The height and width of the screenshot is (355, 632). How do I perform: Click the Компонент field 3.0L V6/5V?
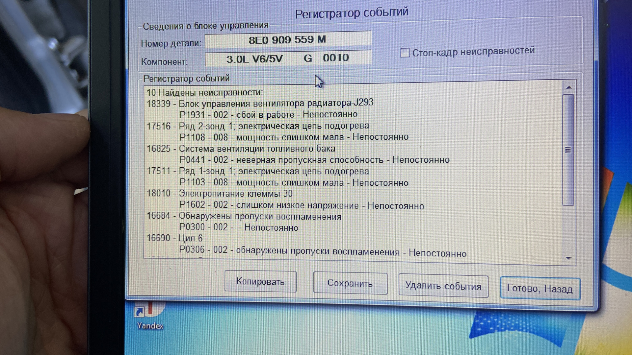[288, 59]
